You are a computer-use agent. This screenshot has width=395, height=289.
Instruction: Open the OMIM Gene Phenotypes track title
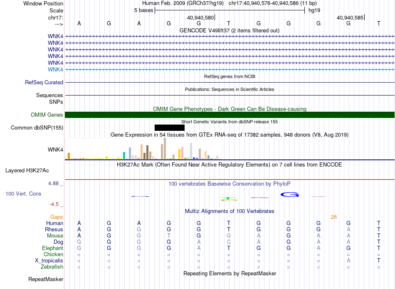(230, 109)
